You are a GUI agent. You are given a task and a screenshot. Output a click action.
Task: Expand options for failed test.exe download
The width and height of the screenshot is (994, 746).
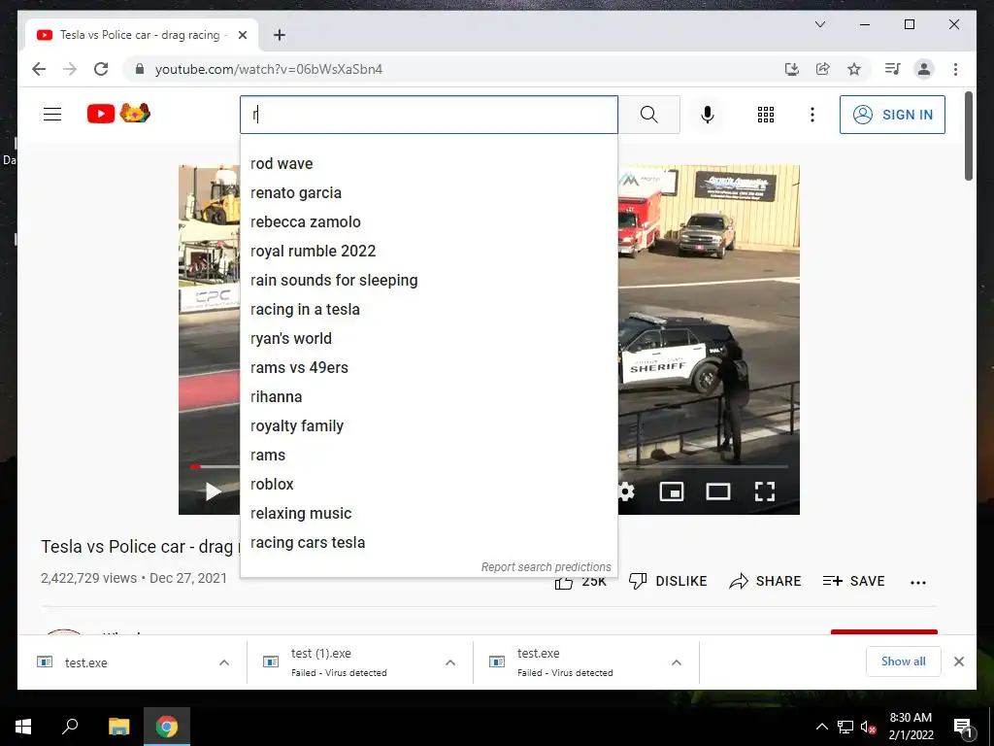click(677, 662)
